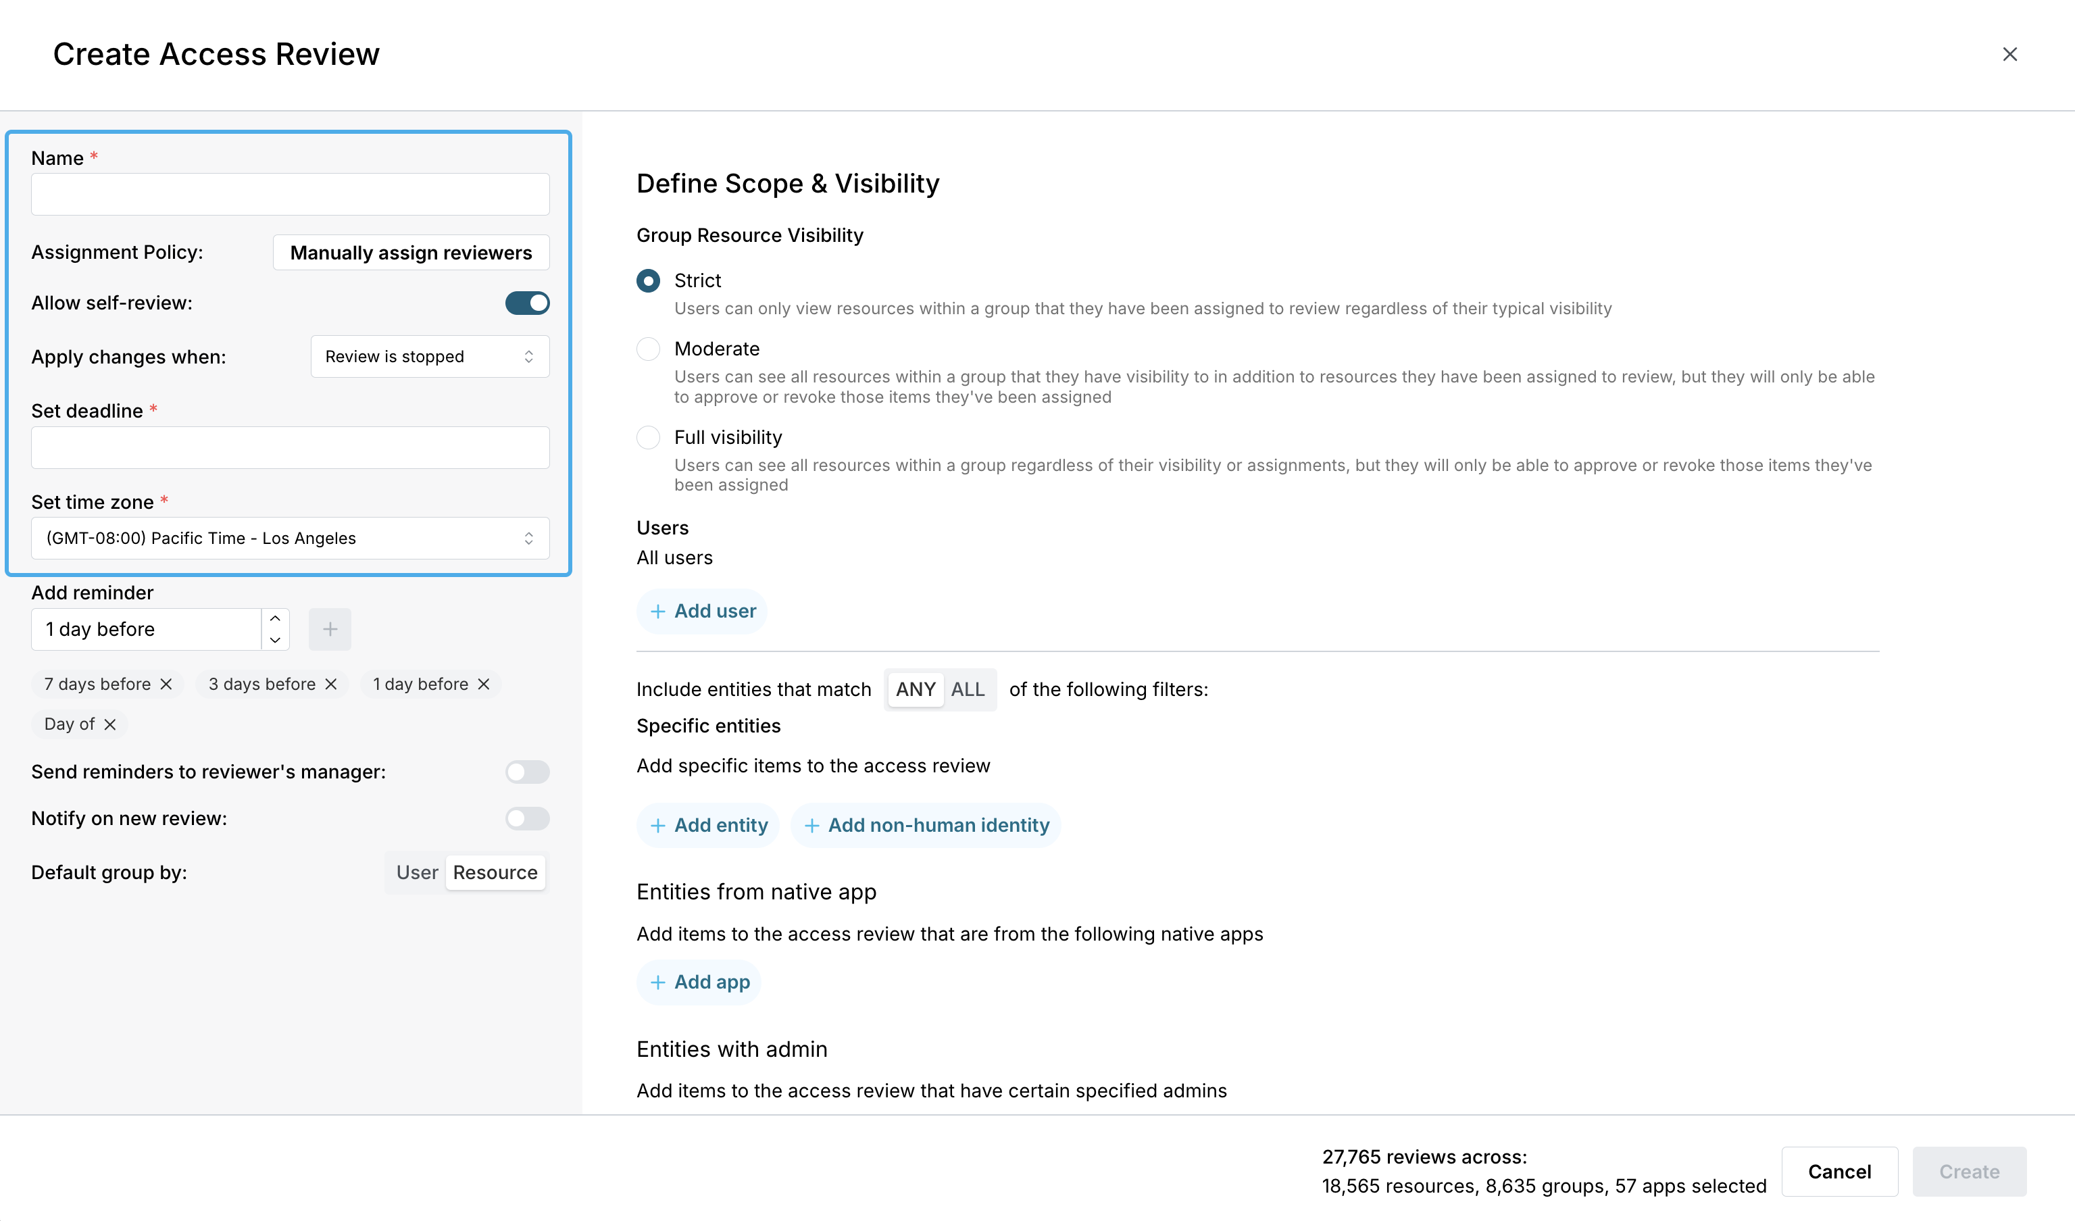Image resolution: width=2075 pixels, height=1221 pixels.
Task: Enable Send reminders to reviewer's manager
Action: (x=527, y=772)
